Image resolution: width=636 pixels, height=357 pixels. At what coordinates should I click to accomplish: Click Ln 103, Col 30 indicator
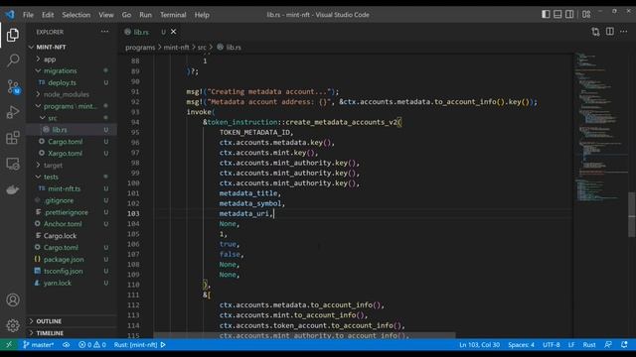[479, 345]
